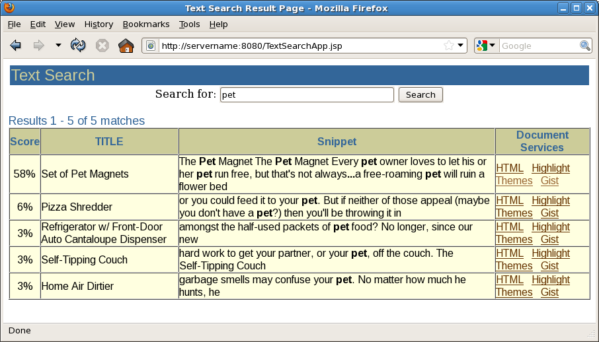Open Gist link for Home Air Dirtier
Screen dimensions: 599x342
click(x=549, y=292)
